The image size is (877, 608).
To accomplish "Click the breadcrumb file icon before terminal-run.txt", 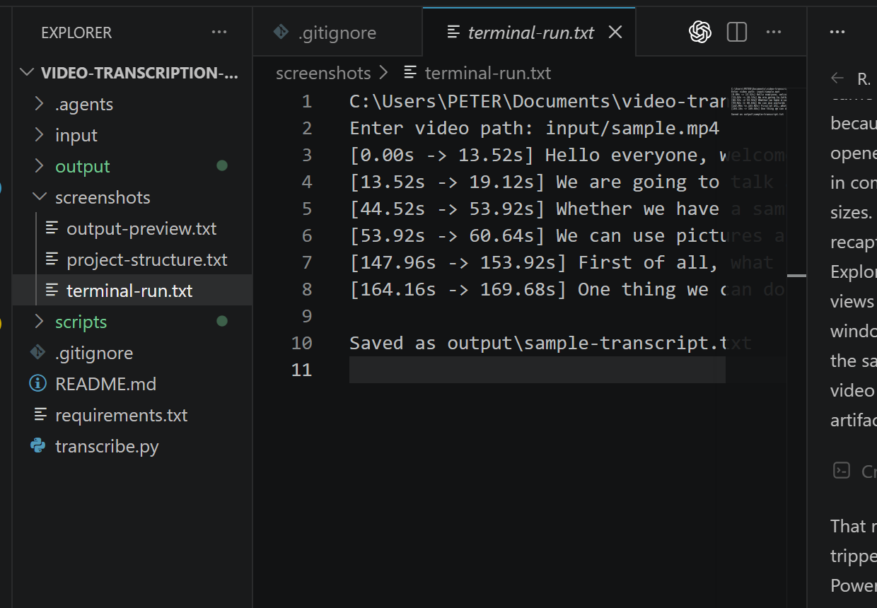I will (410, 73).
